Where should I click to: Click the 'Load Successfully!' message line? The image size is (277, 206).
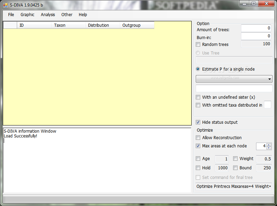point(21,136)
